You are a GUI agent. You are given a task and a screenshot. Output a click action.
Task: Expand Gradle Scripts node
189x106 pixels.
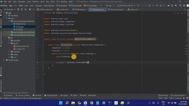[x=4, y=60]
